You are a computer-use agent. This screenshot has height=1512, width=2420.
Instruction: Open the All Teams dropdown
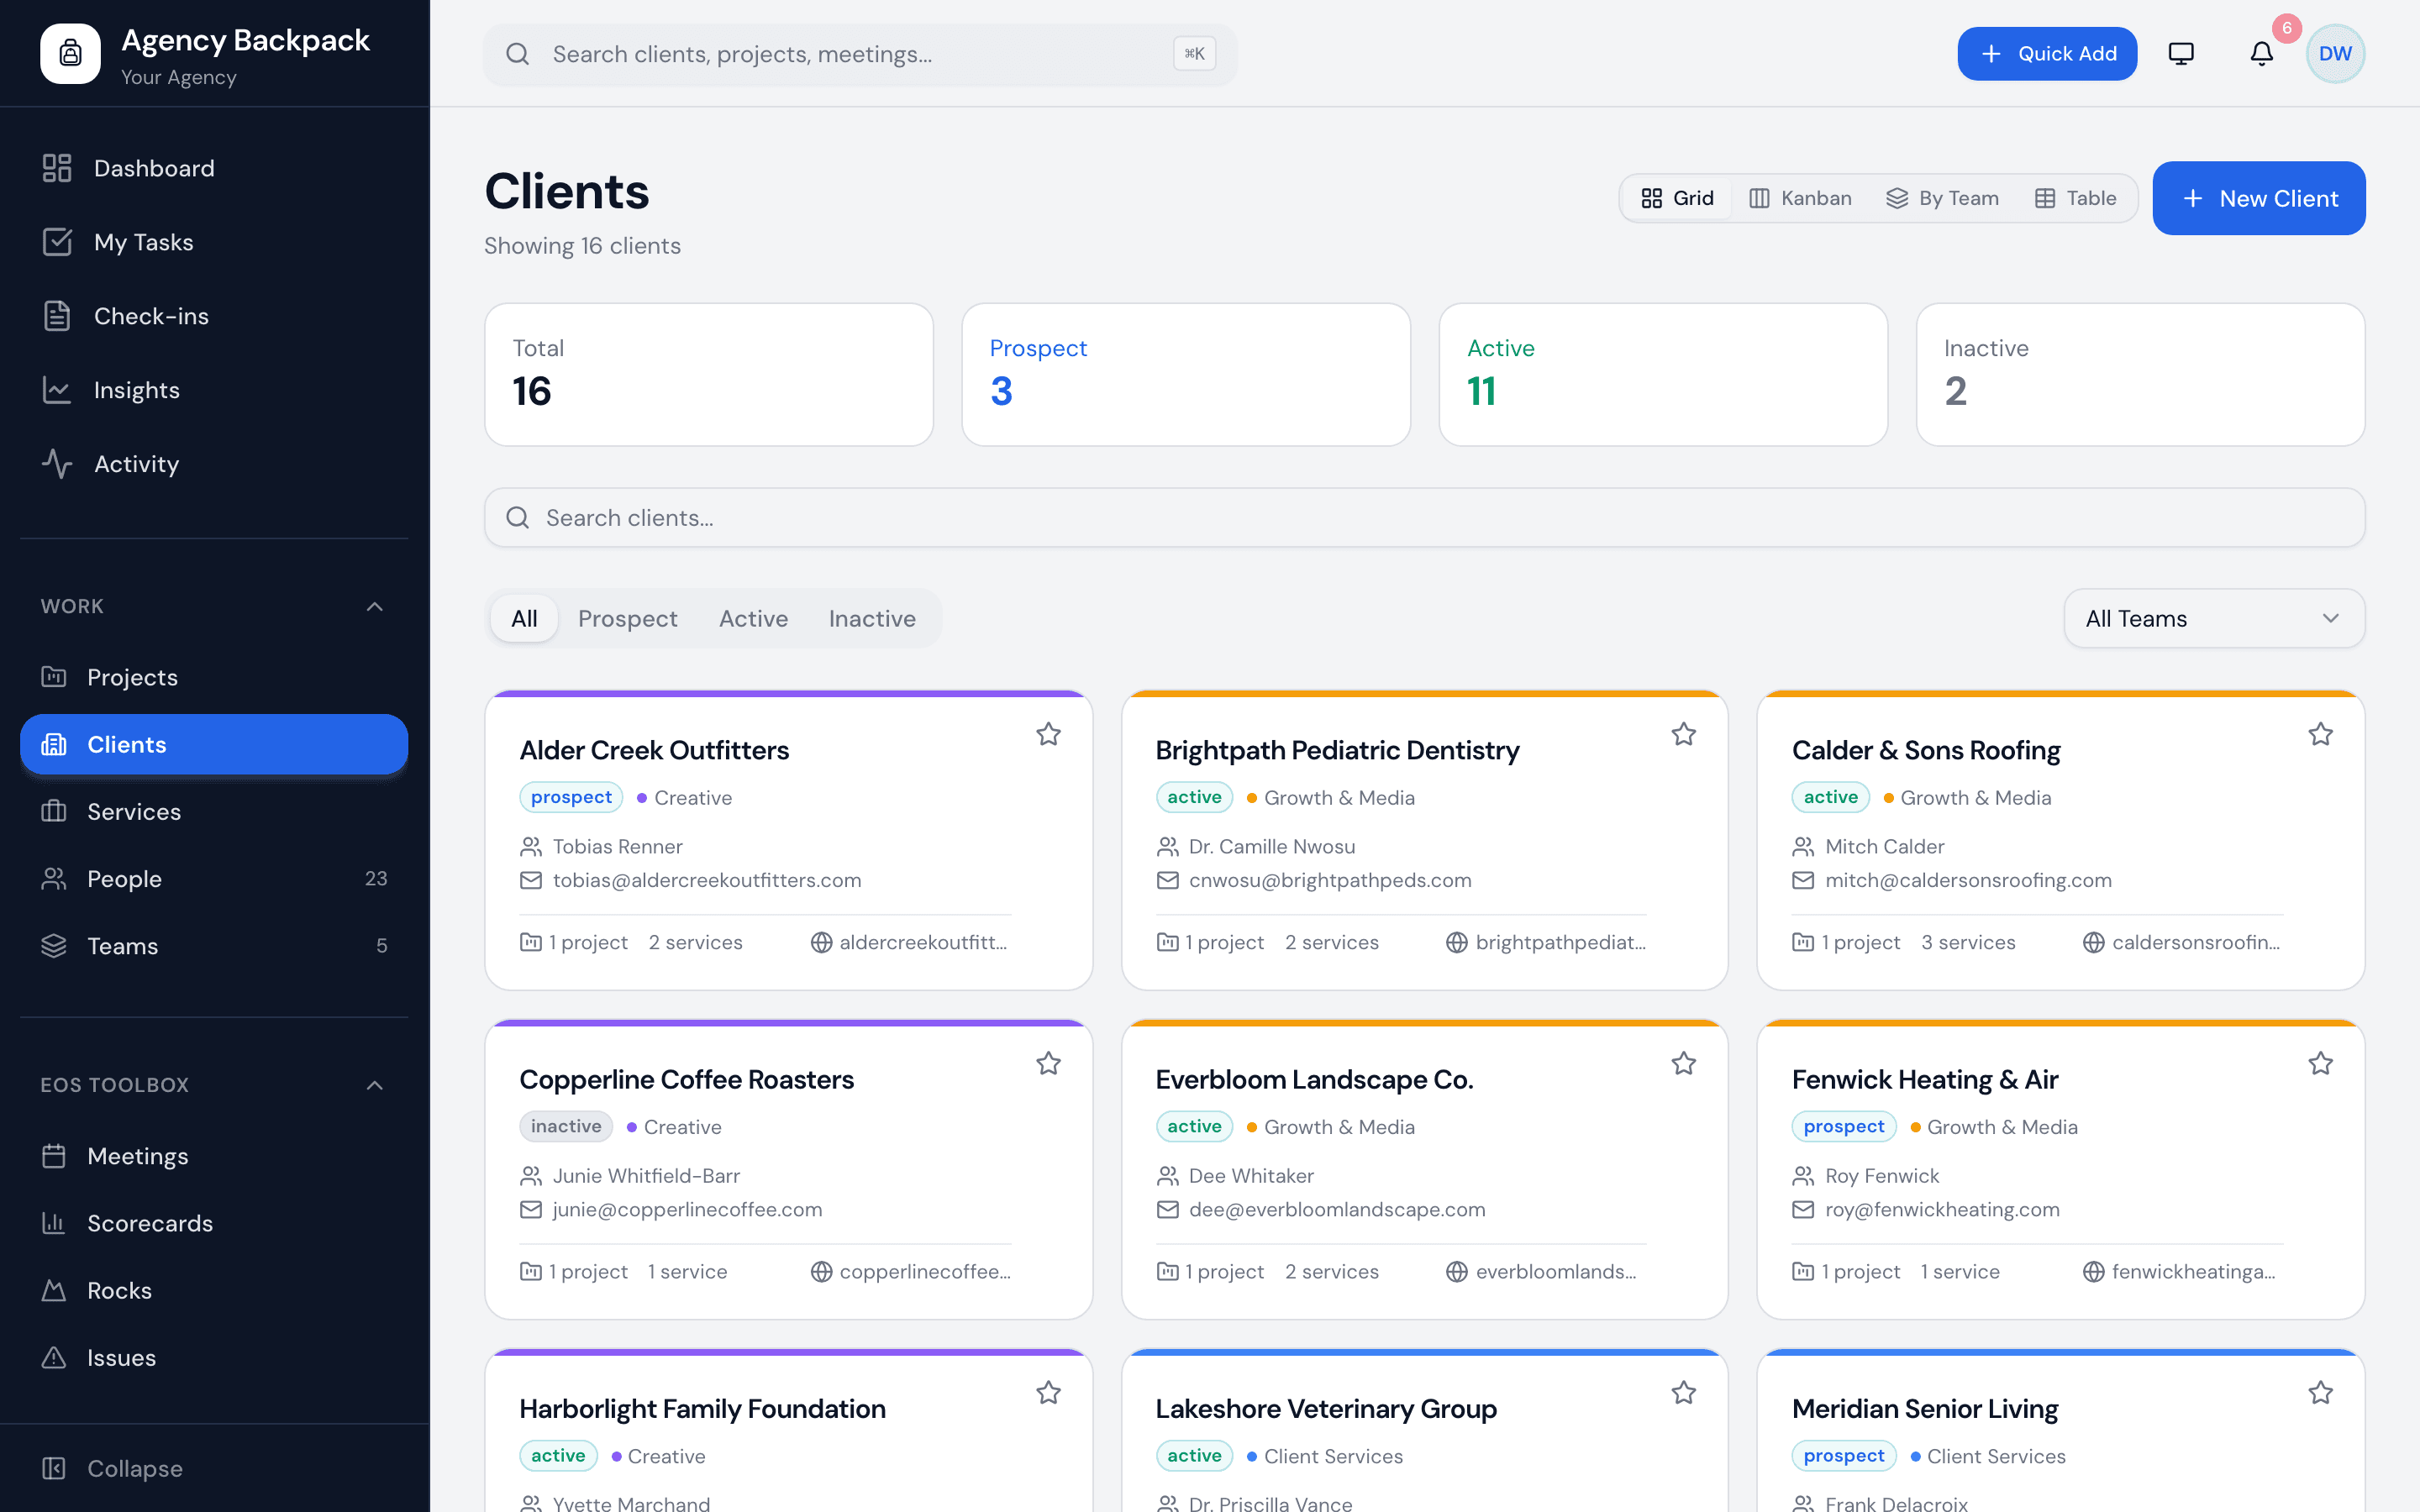(x=2214, y=618)
